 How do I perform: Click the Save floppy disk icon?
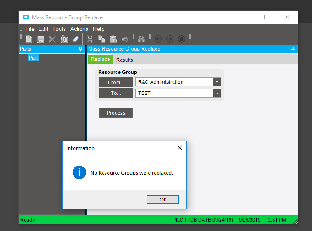(x=41, y=39)
